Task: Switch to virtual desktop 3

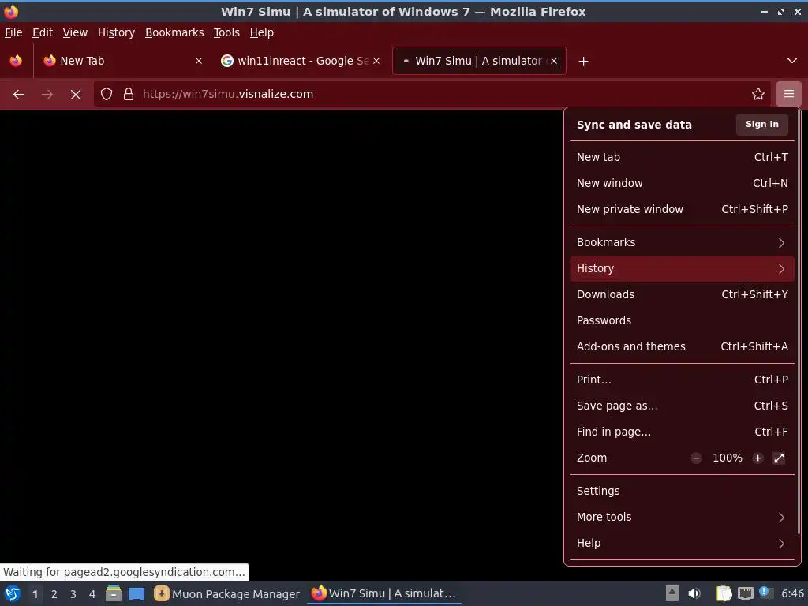Action: 73,594
